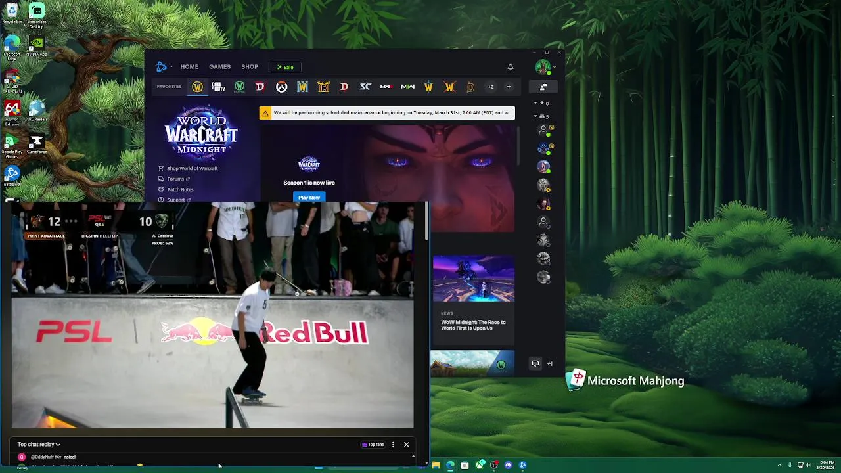
Task: Add a game with plus icon
Action: pyautogui.click(x=509, y=87)
